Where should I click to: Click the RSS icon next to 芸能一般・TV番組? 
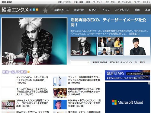point(28,72)
